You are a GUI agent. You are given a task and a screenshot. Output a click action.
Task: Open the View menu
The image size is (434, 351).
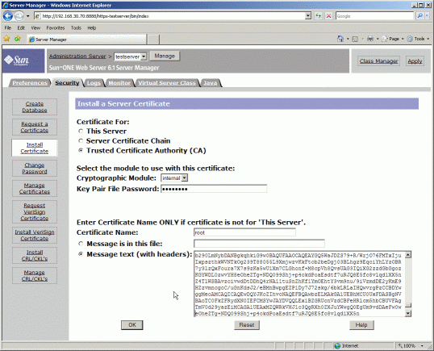35,28
